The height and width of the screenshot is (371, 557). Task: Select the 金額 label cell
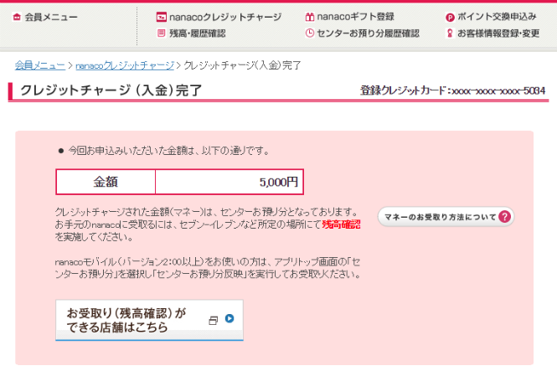pos(106,182)
